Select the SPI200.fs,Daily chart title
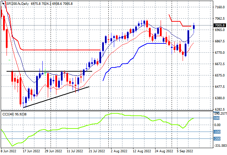Screen dimensions: 227x155 (18, 4)
